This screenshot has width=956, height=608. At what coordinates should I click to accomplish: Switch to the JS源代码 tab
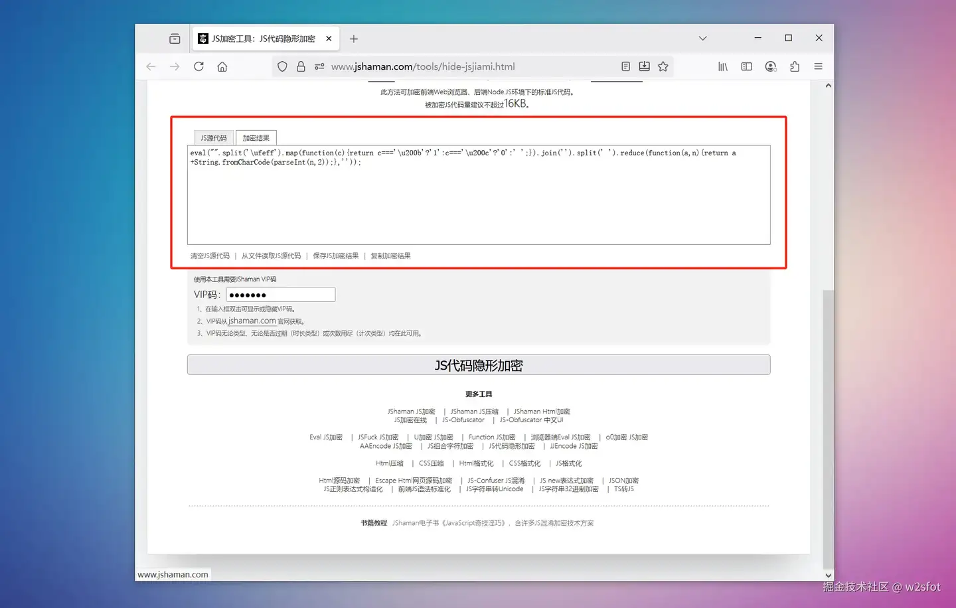click(x=214, y=137)
